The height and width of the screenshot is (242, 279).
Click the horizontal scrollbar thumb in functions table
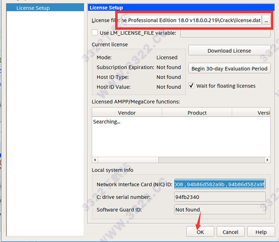click(128, 160)
